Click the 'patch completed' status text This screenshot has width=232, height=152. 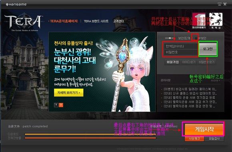pos(35,126)
